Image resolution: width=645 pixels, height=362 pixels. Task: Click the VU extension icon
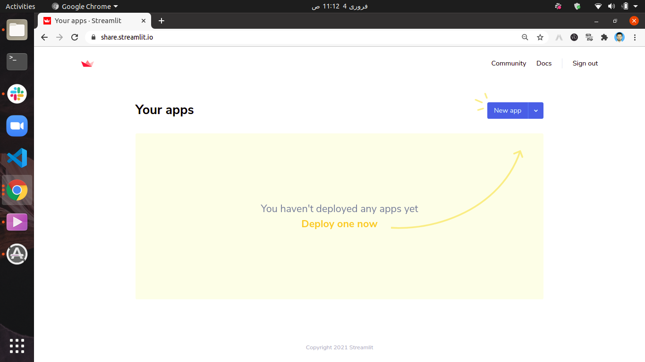coord(574,37)
